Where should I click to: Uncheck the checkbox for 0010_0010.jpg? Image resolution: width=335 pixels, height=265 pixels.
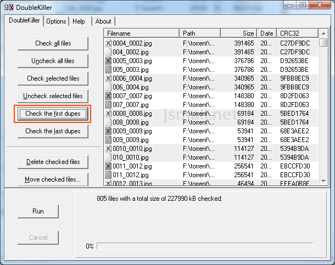108,149
